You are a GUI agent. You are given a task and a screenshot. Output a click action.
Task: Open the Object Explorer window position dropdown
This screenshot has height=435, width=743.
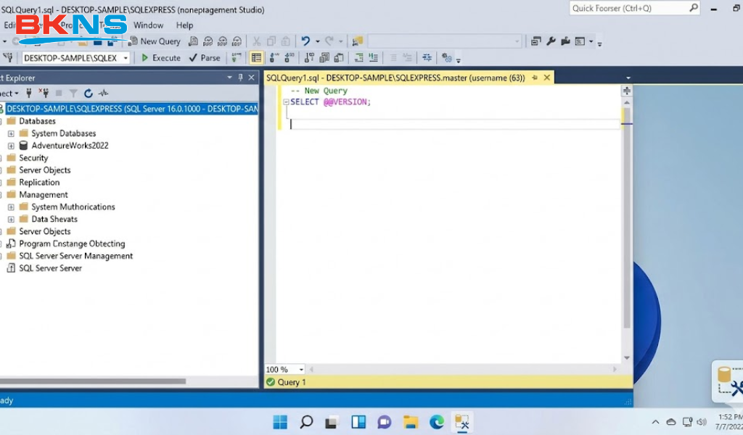pyautogui.click(x=229, y=78)
